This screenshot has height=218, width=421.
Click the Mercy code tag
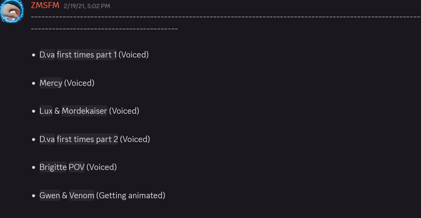point(51,83)
